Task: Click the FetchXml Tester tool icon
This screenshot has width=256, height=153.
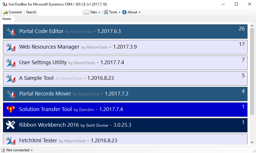Action: 11,141
